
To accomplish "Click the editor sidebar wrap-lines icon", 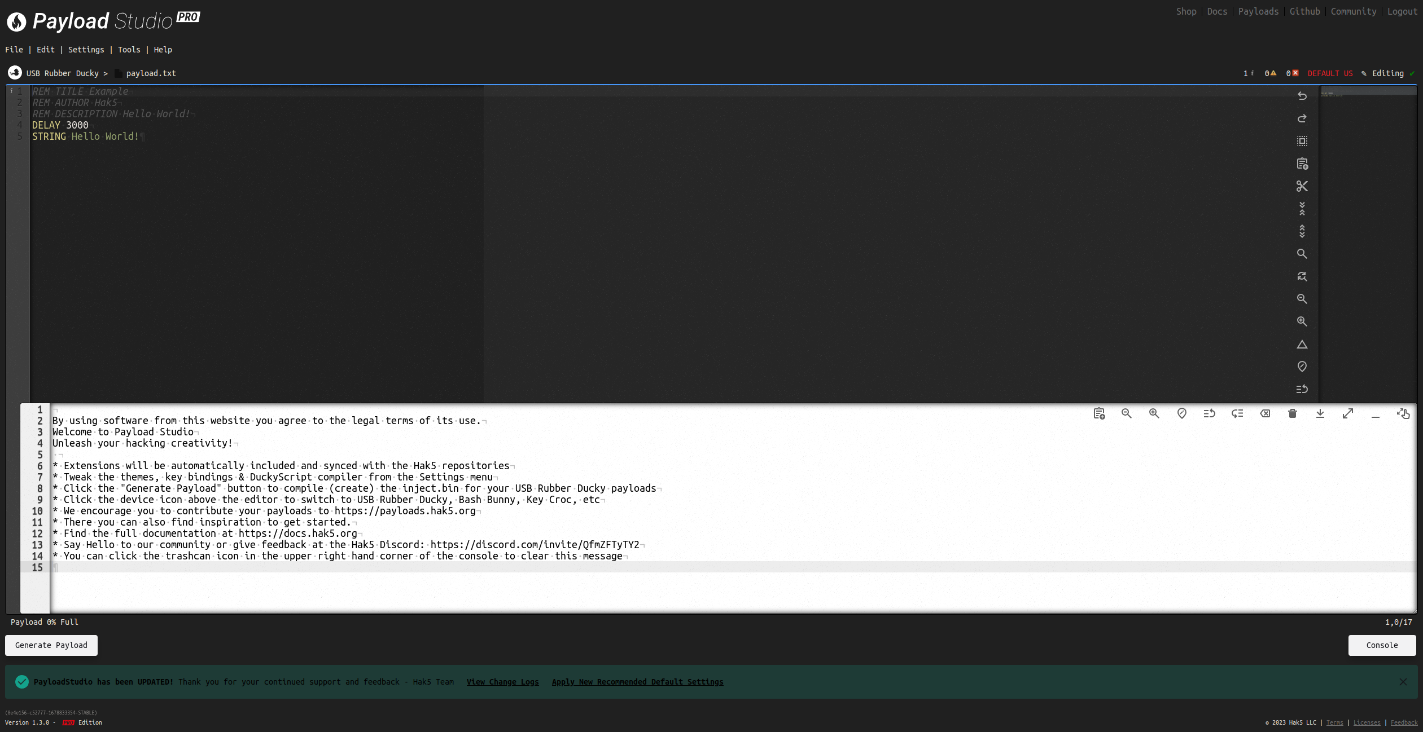I will click(1302, 389).
